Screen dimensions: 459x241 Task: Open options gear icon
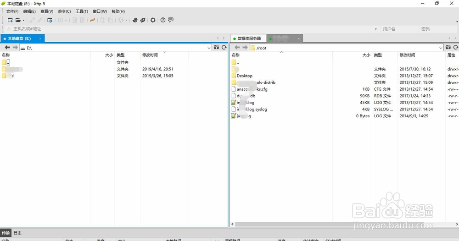tap(153, 20)
